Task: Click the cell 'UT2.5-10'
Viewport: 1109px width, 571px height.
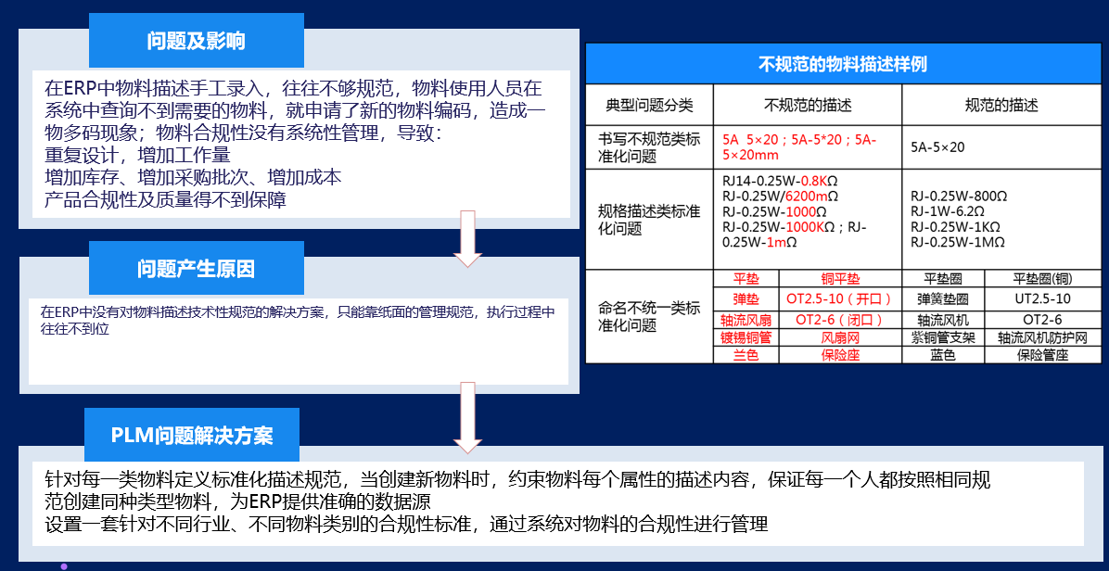Action: point(1042,298)
